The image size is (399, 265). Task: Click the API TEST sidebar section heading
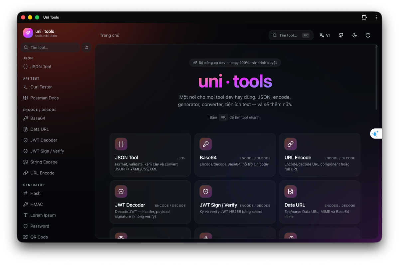pyautogui.click(x=31, y=79)
